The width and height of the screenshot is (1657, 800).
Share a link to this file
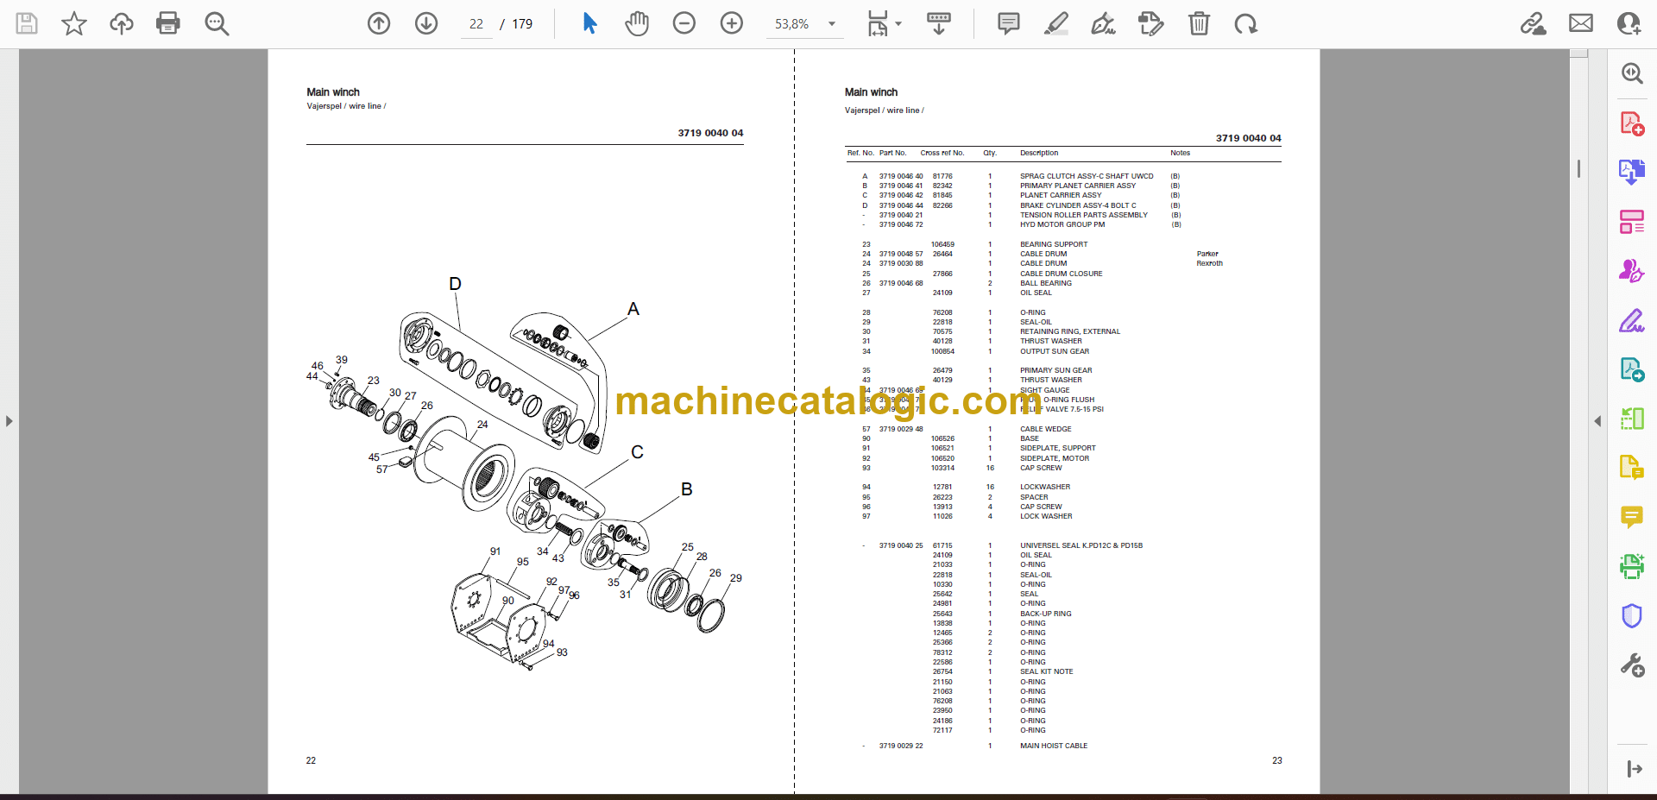tap(1534, 23)
